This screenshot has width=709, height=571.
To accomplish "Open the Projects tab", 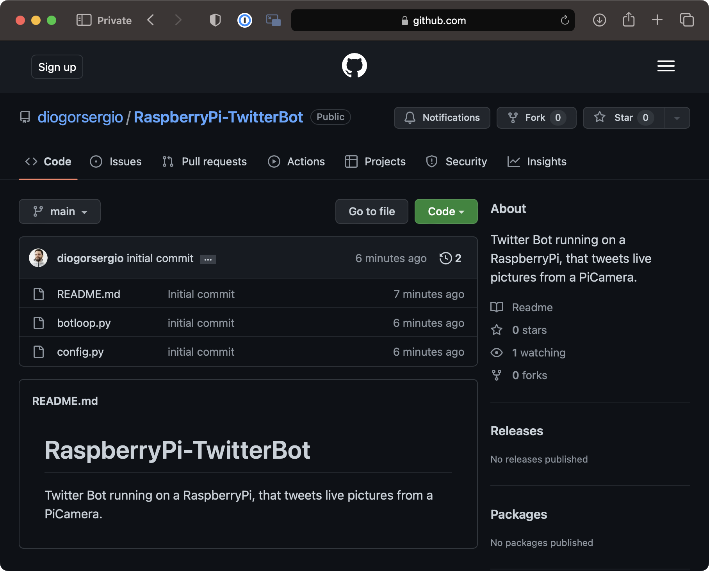I will click(375, 161).
